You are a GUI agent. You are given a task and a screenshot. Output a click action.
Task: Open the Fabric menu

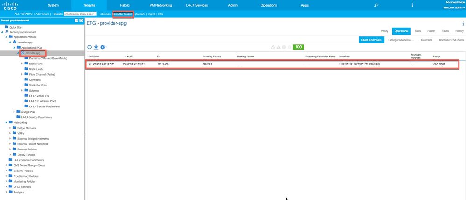click(x=125, y=5)
